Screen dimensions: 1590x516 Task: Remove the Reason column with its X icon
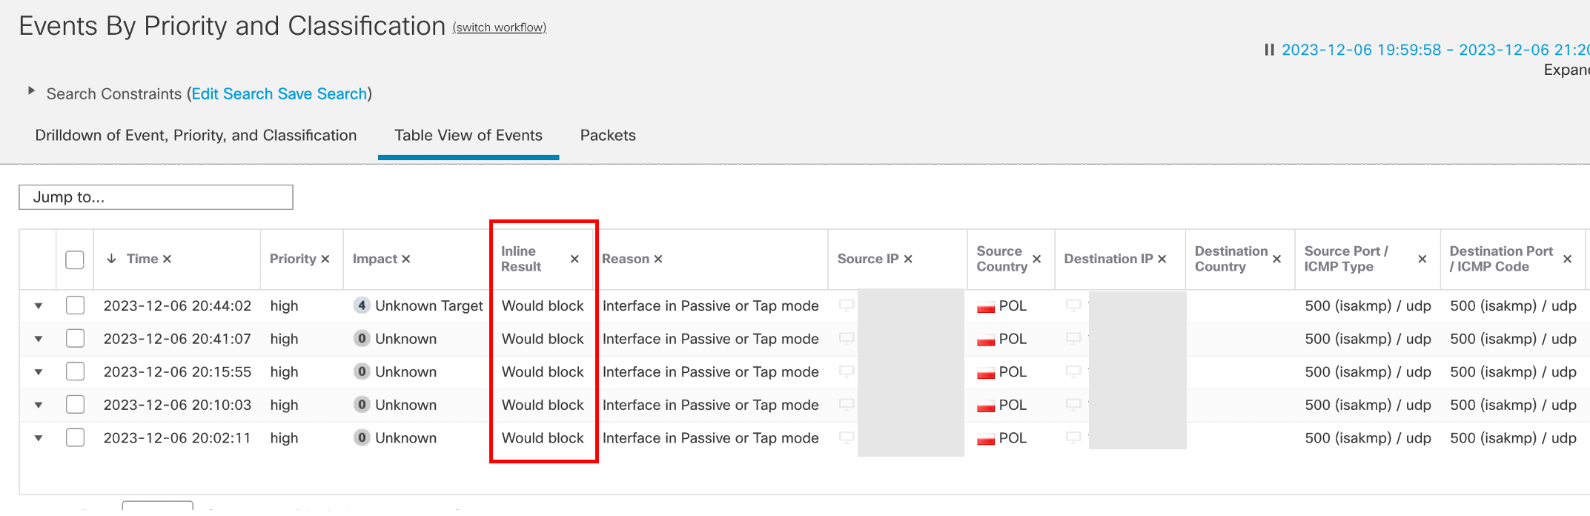tap(658, 259)
